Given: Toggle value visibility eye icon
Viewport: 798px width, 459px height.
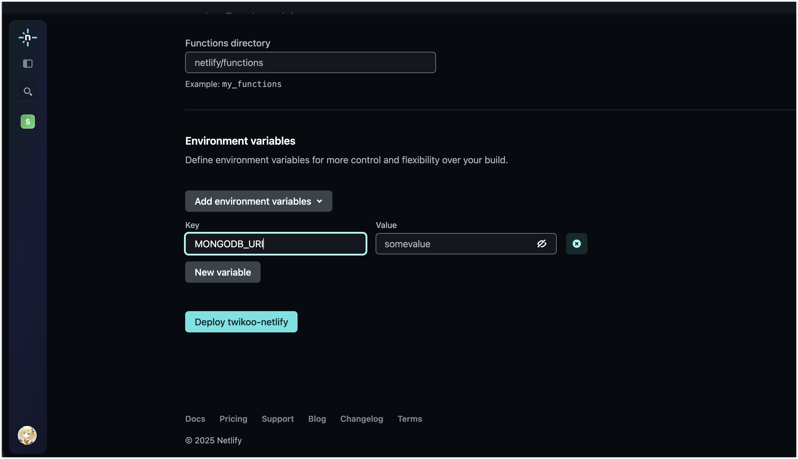Looking at the screenshot, I should (x=541, y=244).
